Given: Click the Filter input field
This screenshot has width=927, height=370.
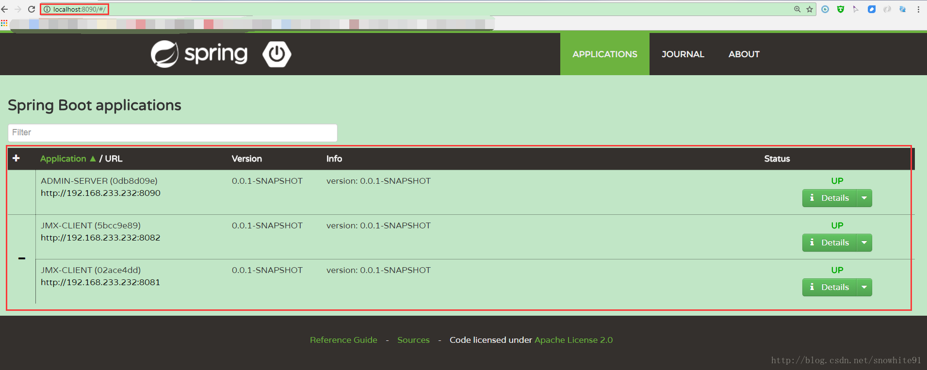Looking at the screenshot, I should point(172,132).
